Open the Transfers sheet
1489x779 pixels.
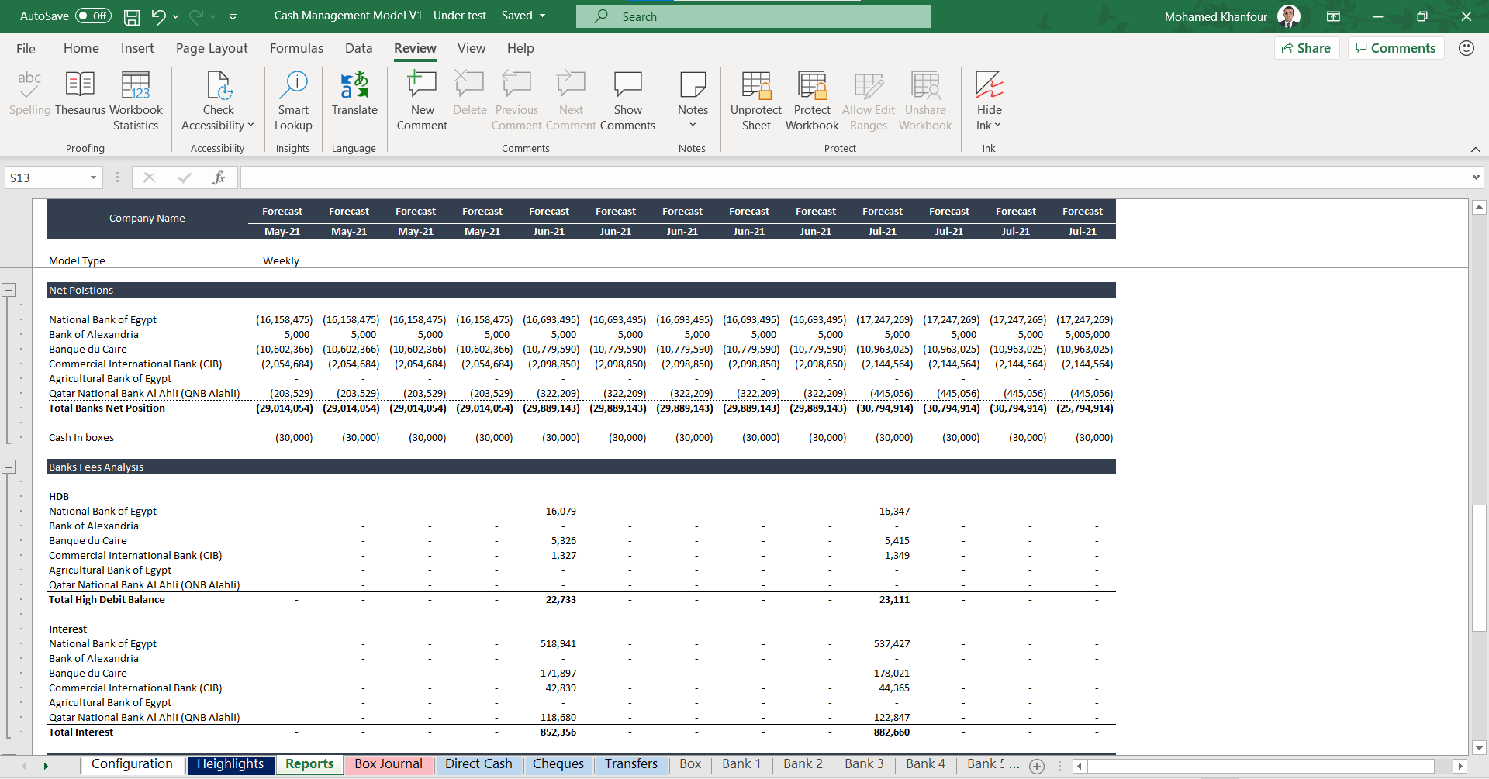pos(631,764)
